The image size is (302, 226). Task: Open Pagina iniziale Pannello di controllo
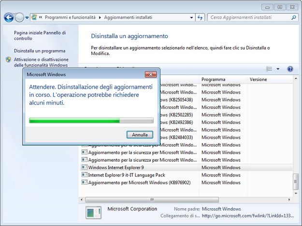40,36
